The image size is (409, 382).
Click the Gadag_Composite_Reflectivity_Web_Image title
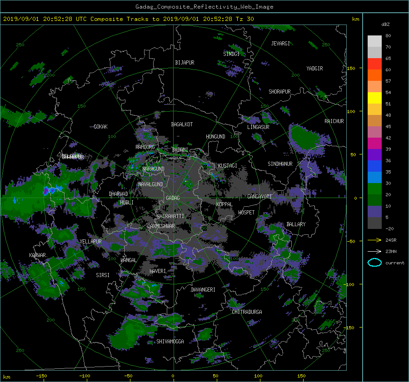204,7
